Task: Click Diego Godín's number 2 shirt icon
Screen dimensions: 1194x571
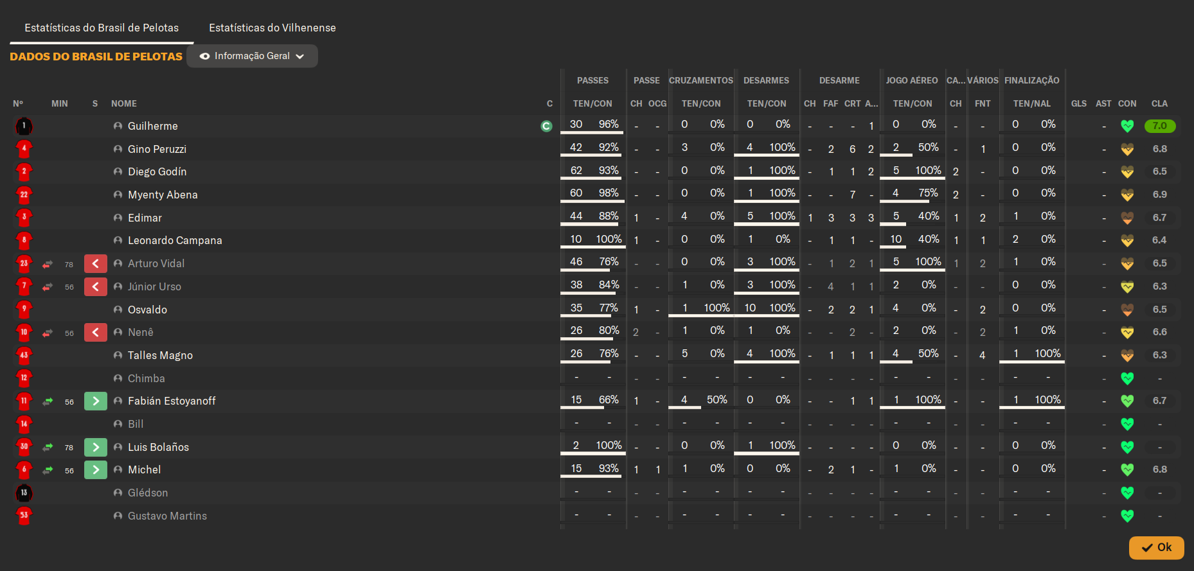Action: tap(24, 171)
